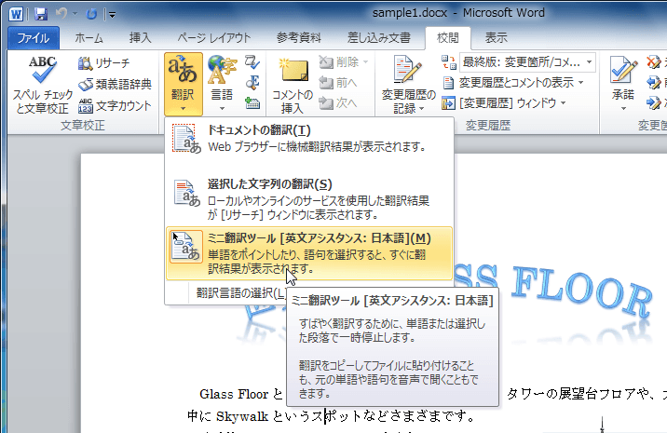Click the 翻訳 translate dropdown button
This screenshot has height=433, width=667.
click(184, 84)
